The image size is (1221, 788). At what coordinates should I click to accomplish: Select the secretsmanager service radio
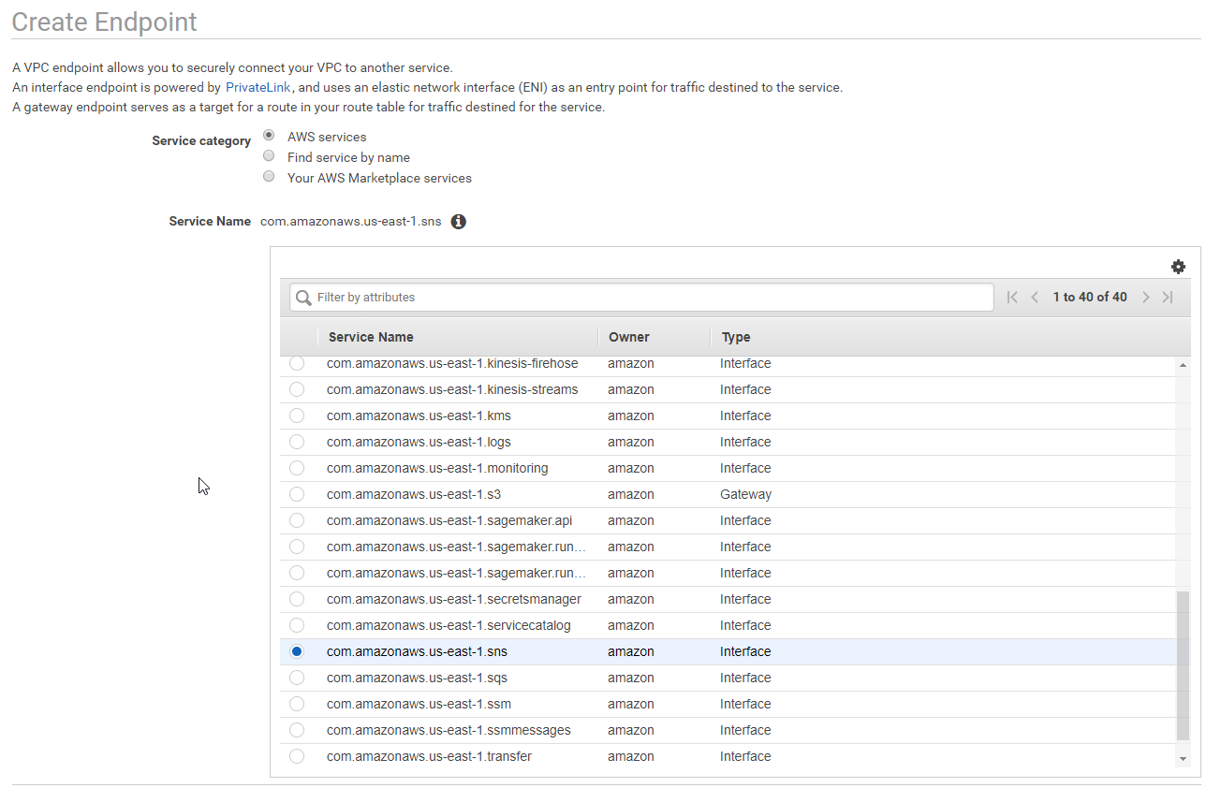point(297,599)
